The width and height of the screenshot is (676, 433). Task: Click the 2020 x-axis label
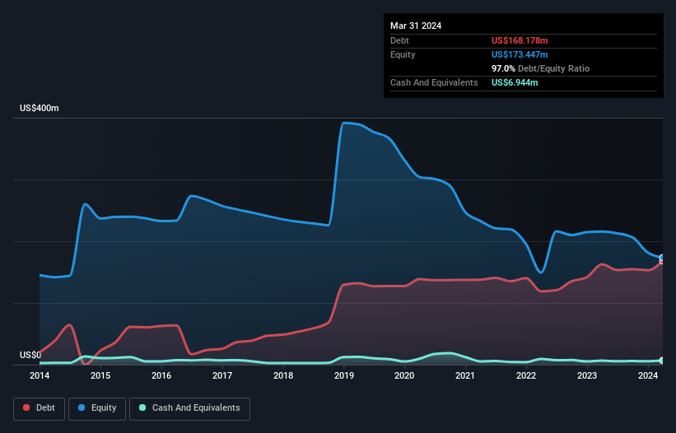(x=404, y=375)
